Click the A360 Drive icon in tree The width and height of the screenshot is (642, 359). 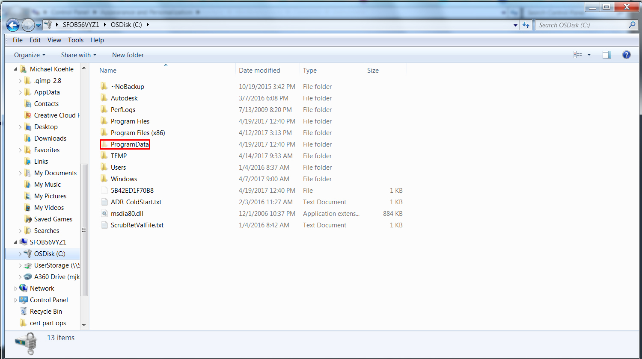click(27, 277)
